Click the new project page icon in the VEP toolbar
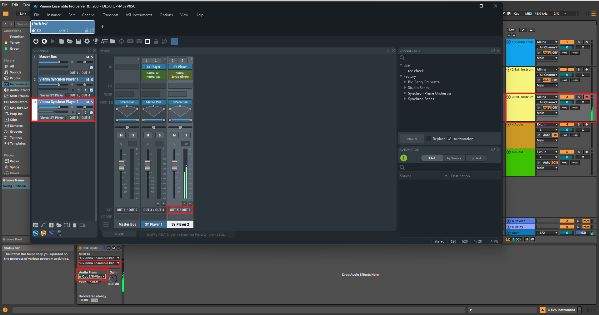Screen dimensions: 599x315 pos(62,41)
